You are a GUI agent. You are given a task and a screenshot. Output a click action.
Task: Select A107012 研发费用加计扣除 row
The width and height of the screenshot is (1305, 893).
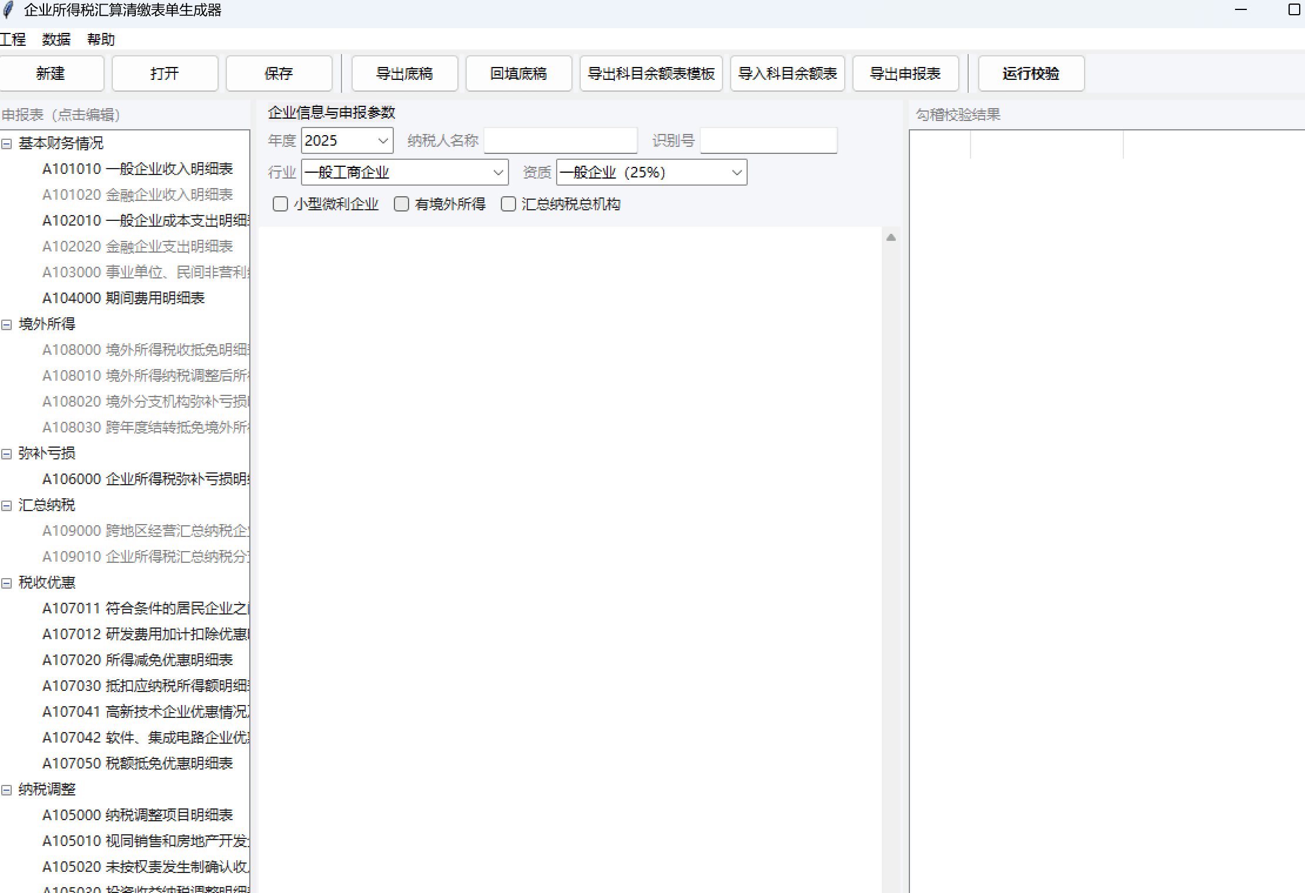pyautogui.click(x=146, y=634)
